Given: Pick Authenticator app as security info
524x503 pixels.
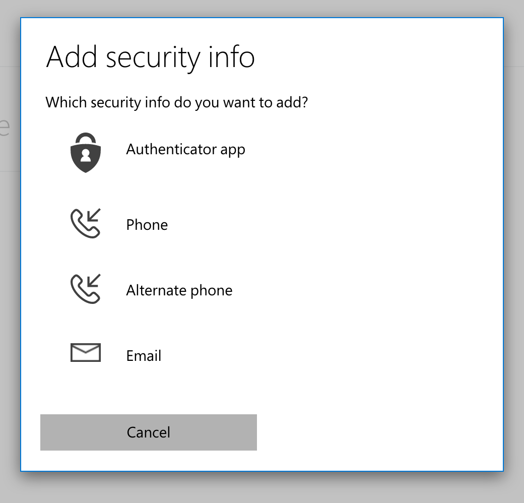Looking at the screenshot, I should pyautogui.click(x=185, y=149).
